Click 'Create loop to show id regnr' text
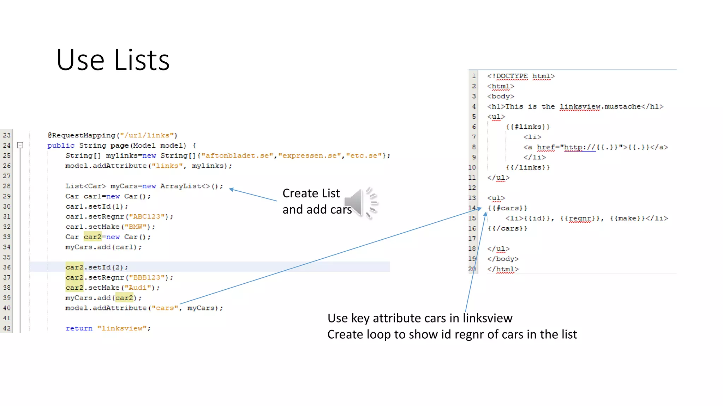The image size is (723, 406). [x=452, y=334]
